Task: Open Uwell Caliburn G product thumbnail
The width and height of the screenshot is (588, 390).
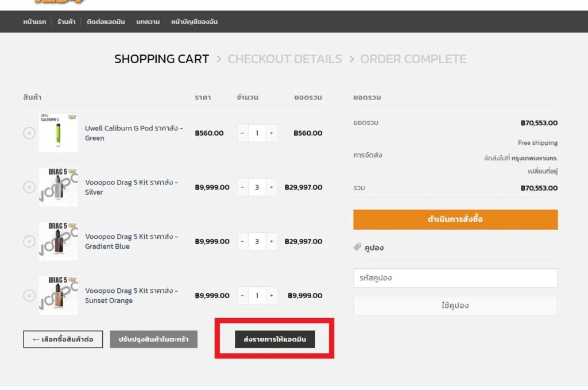Action: (58, 133)
